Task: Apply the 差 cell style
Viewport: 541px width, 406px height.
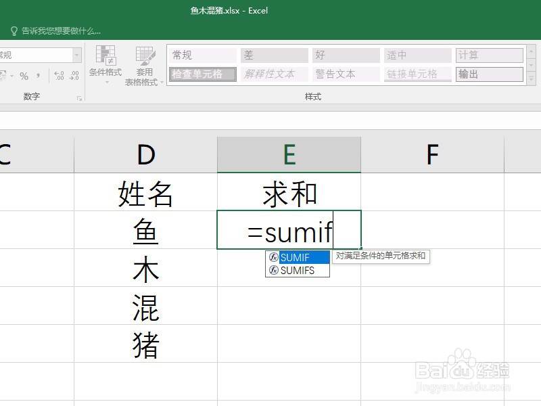Action: tap(275, 55)
